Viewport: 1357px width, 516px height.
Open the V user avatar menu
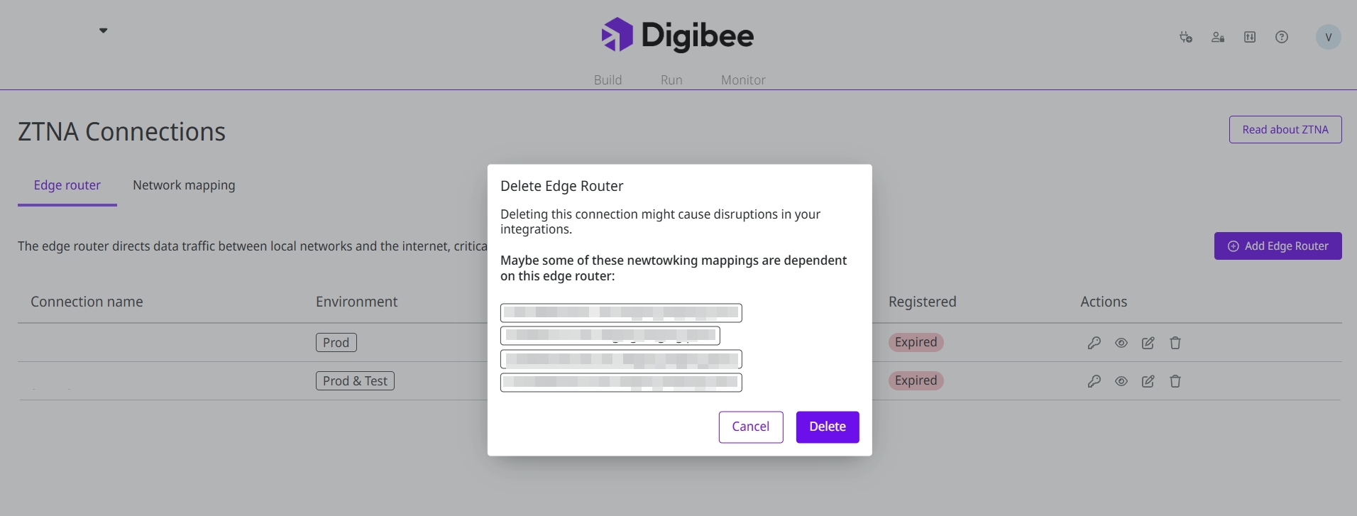pos(1328,37)
